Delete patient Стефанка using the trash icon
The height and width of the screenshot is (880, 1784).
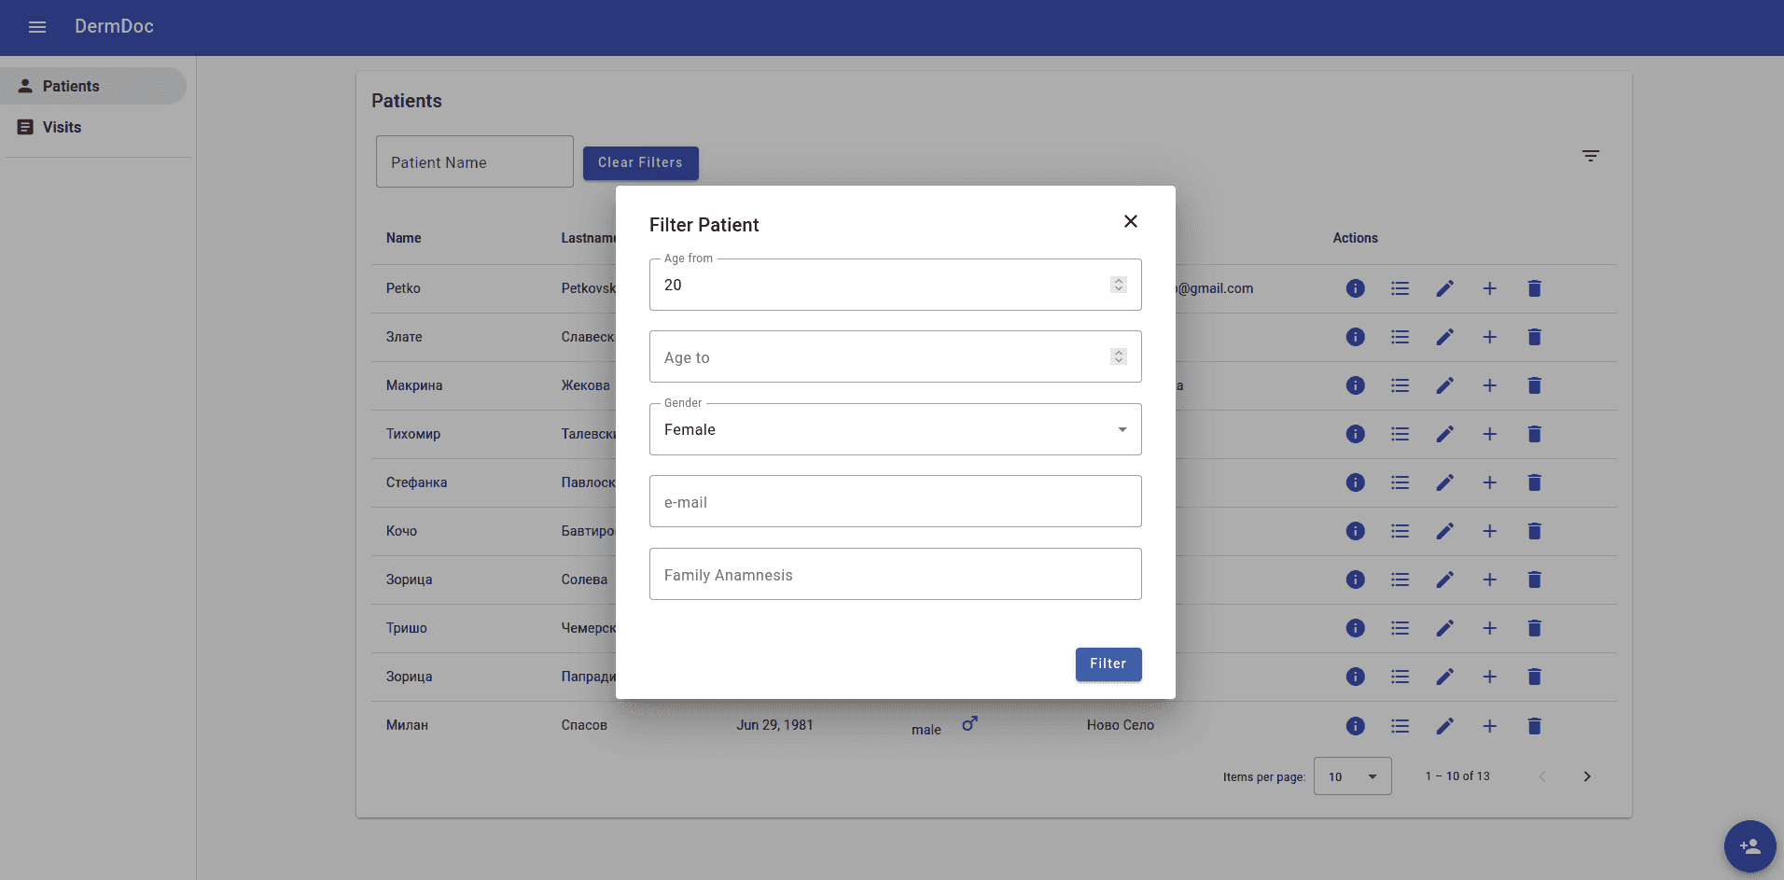(1534, 482)
